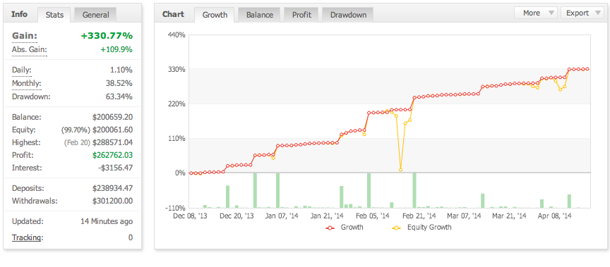Switch to the Stats tab
Screen dimensions: 610x267
tap(54, 15)
